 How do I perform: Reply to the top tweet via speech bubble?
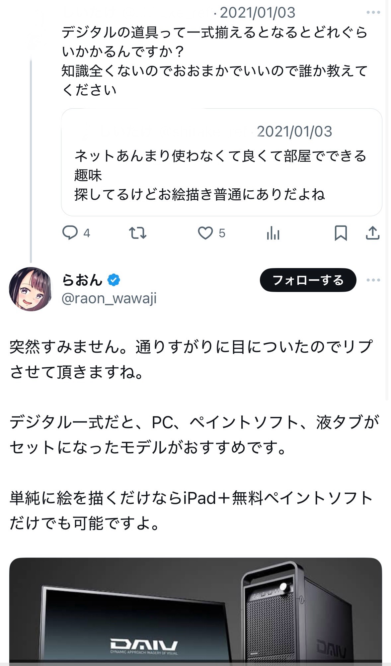tap(70, 233)
